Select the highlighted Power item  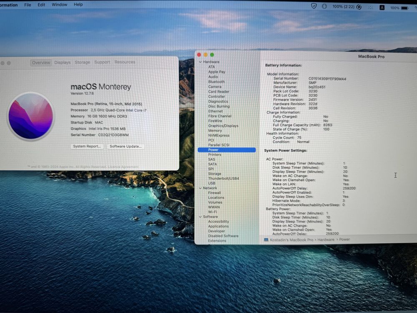[226, 150]
